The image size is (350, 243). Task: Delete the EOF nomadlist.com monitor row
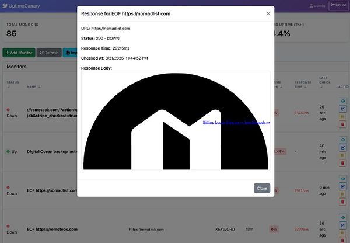(343, 202)
